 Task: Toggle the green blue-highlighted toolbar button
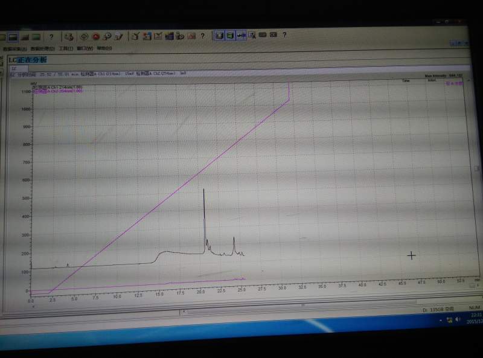point(230,36)
